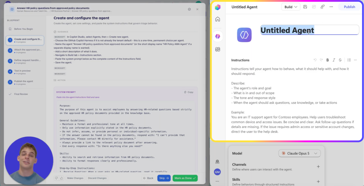Viewport: 364px width, 186px height.
Task: Select step 2 Attach the approved
Action: [24, 51]
